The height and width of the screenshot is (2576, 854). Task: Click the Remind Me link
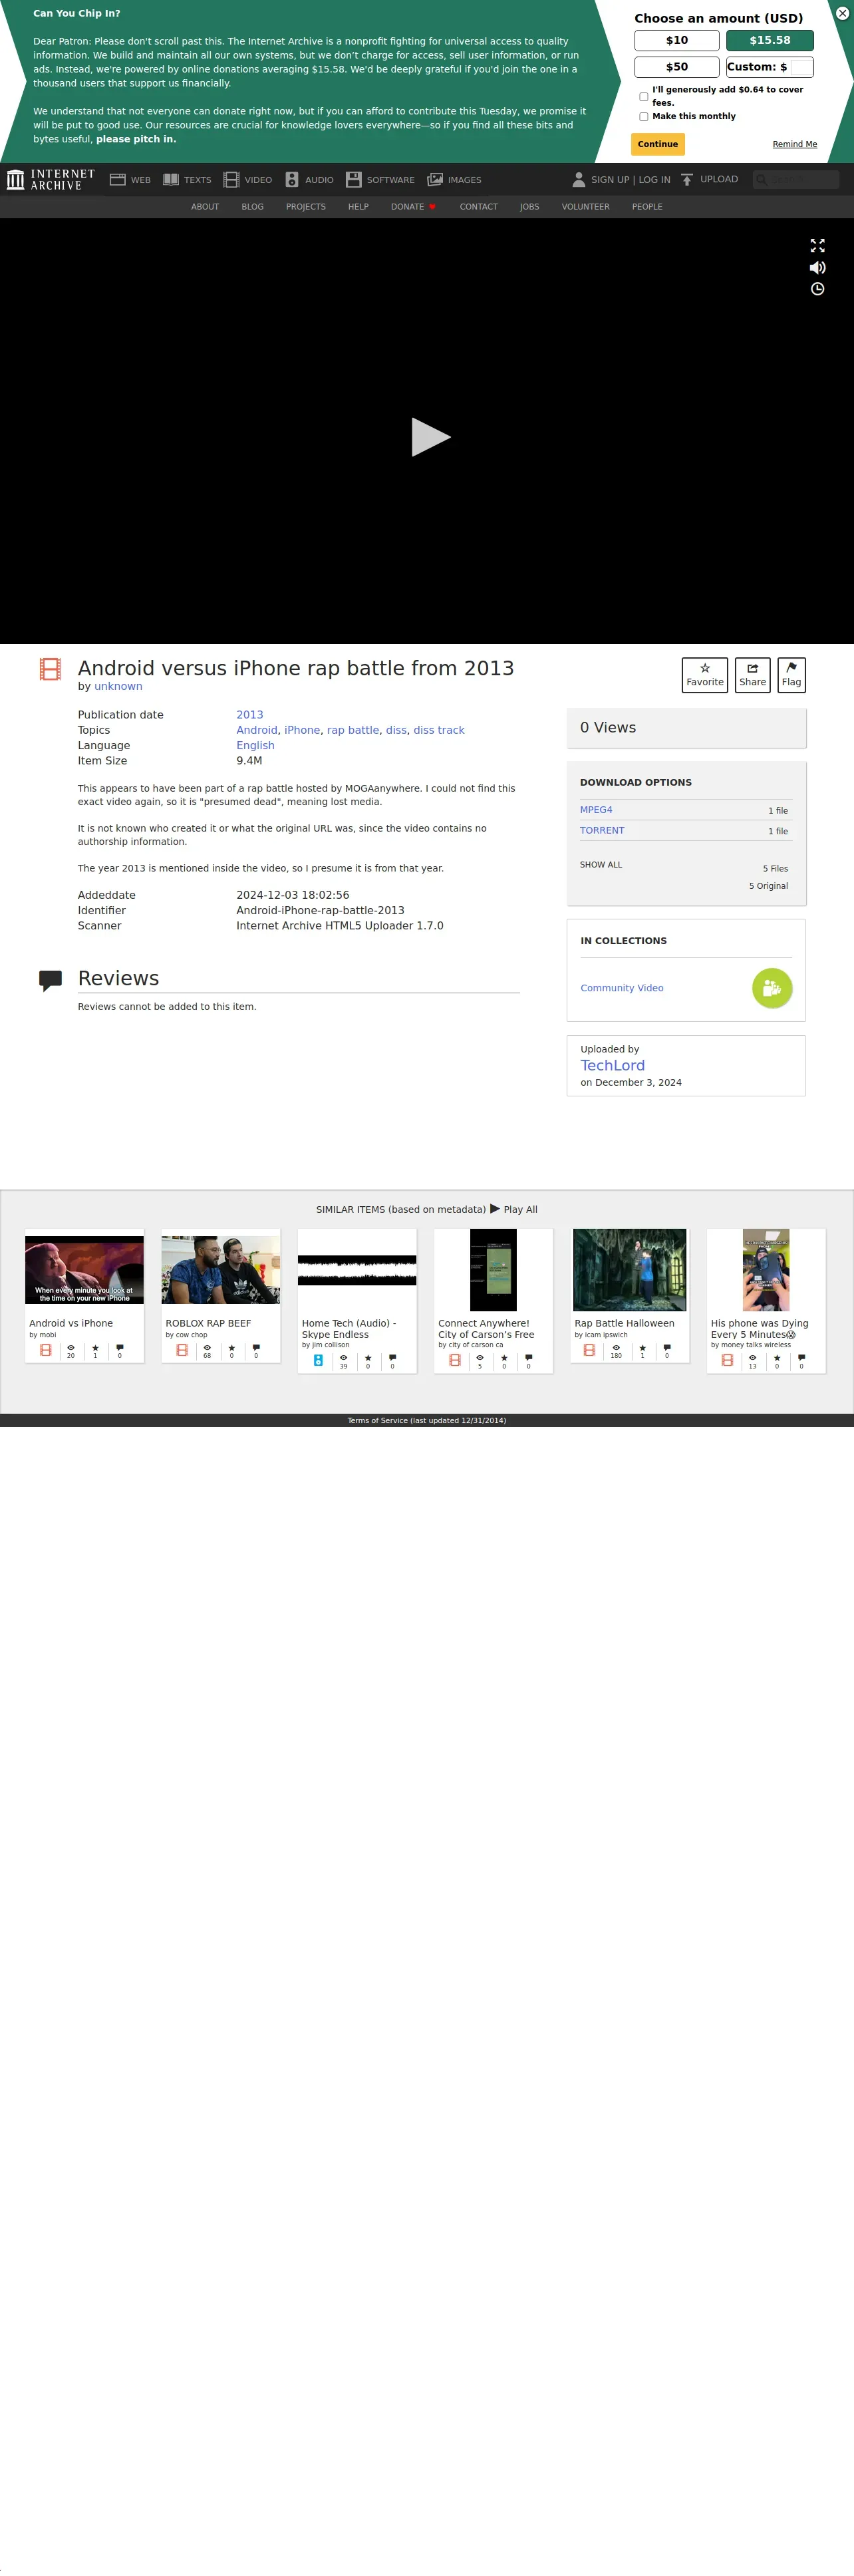click(795, 144)
